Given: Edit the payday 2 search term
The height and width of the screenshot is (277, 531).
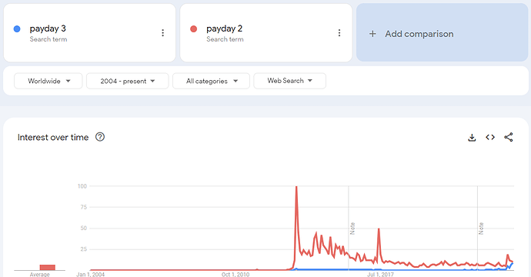Looking at the screenshot, I should pos(224,28).
